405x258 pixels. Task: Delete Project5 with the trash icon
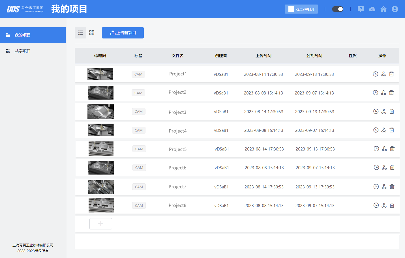pos(392,149)
